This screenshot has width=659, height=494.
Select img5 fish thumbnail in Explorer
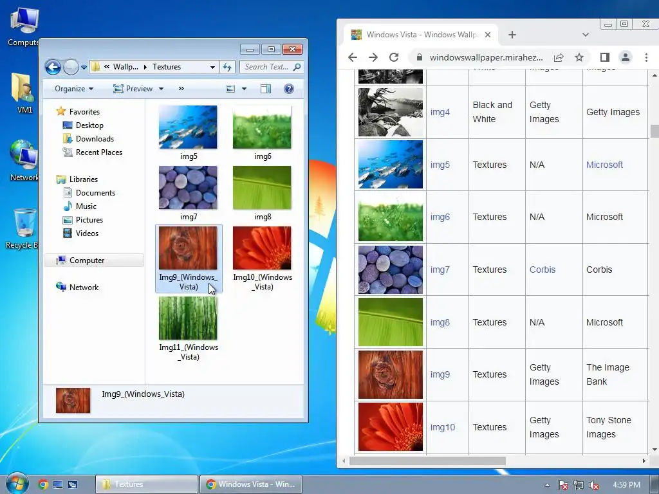(x=188, y=127)
